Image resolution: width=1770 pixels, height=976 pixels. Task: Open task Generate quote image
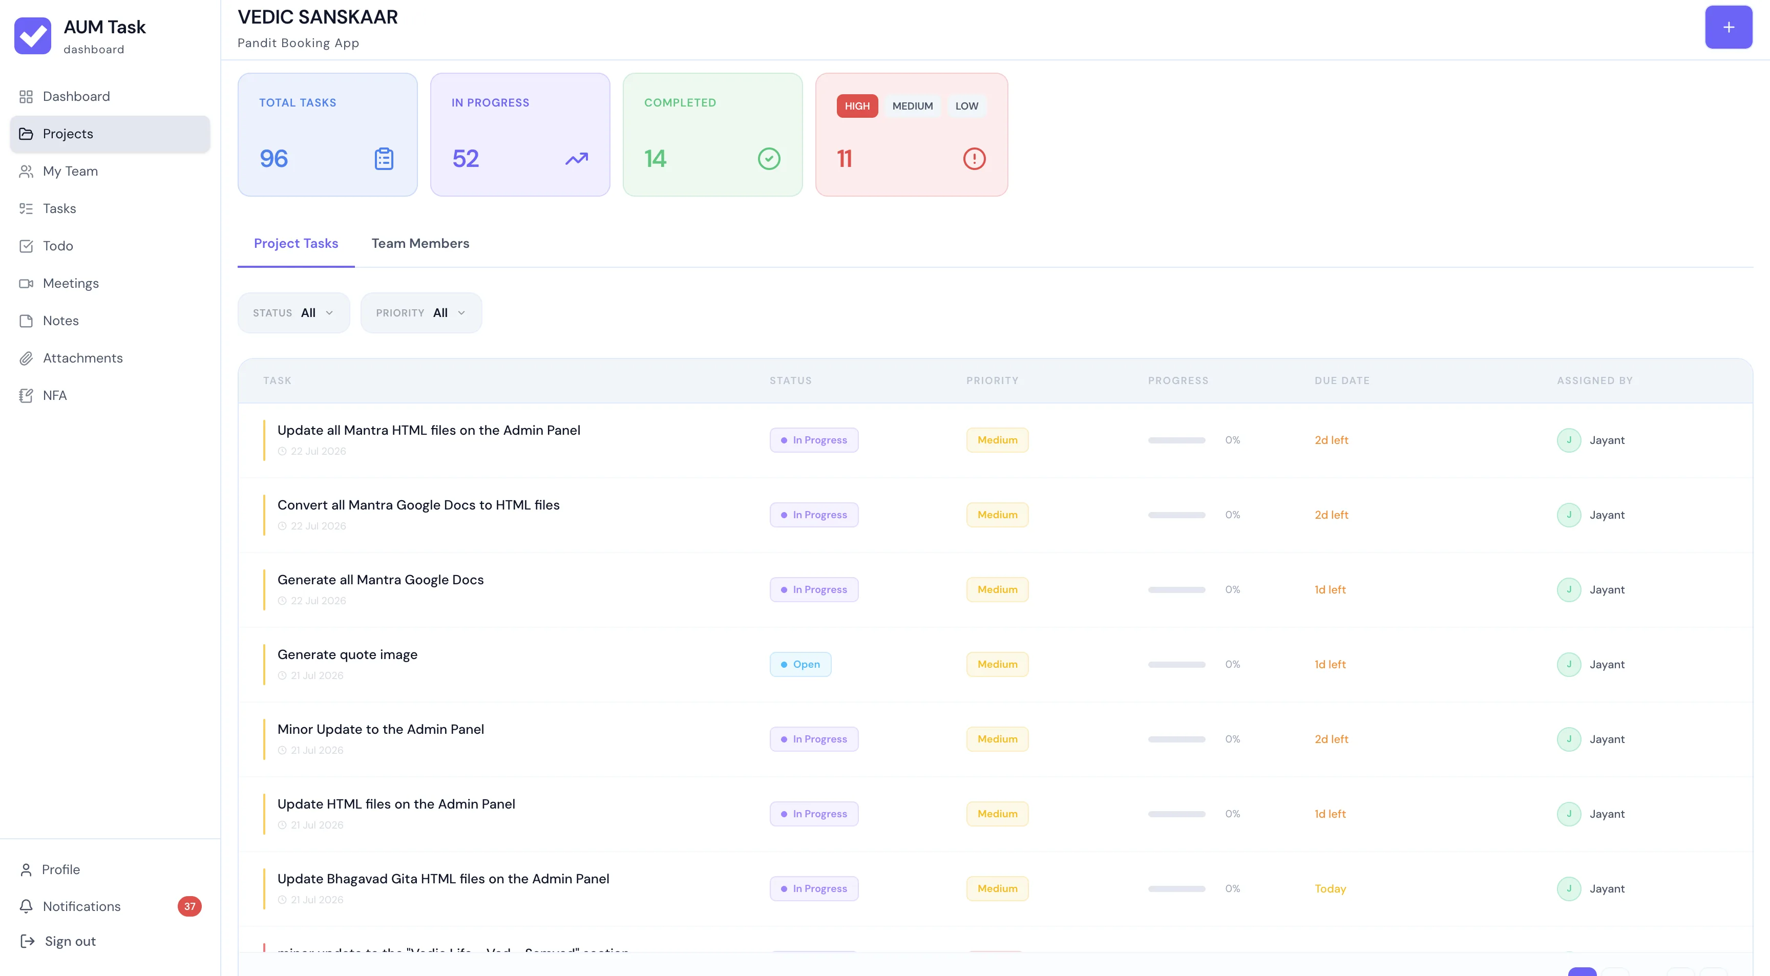(348, 655)
